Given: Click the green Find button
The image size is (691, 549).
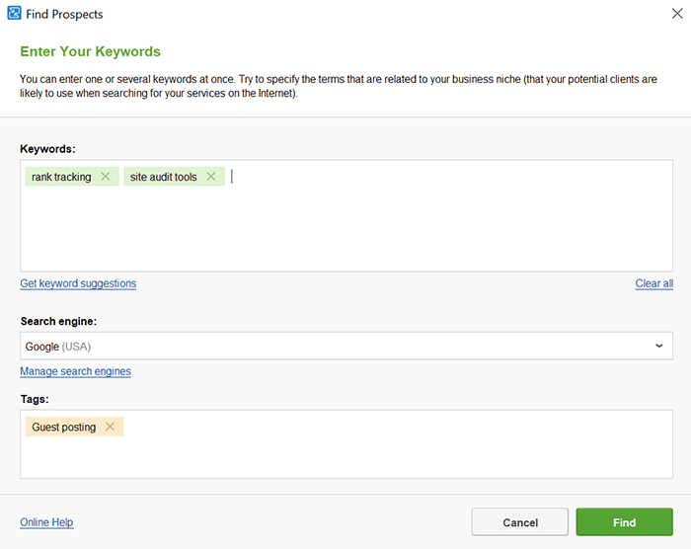Looking at the screenshot, I should (625, 522).
